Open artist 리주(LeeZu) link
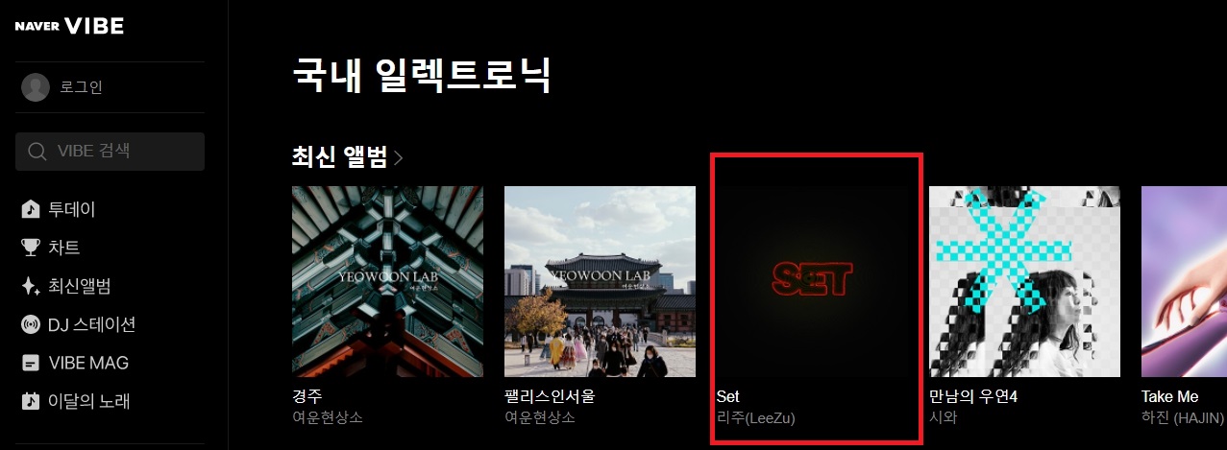Viewport: 1227px width, 450px height. click(x=756, y=418)
